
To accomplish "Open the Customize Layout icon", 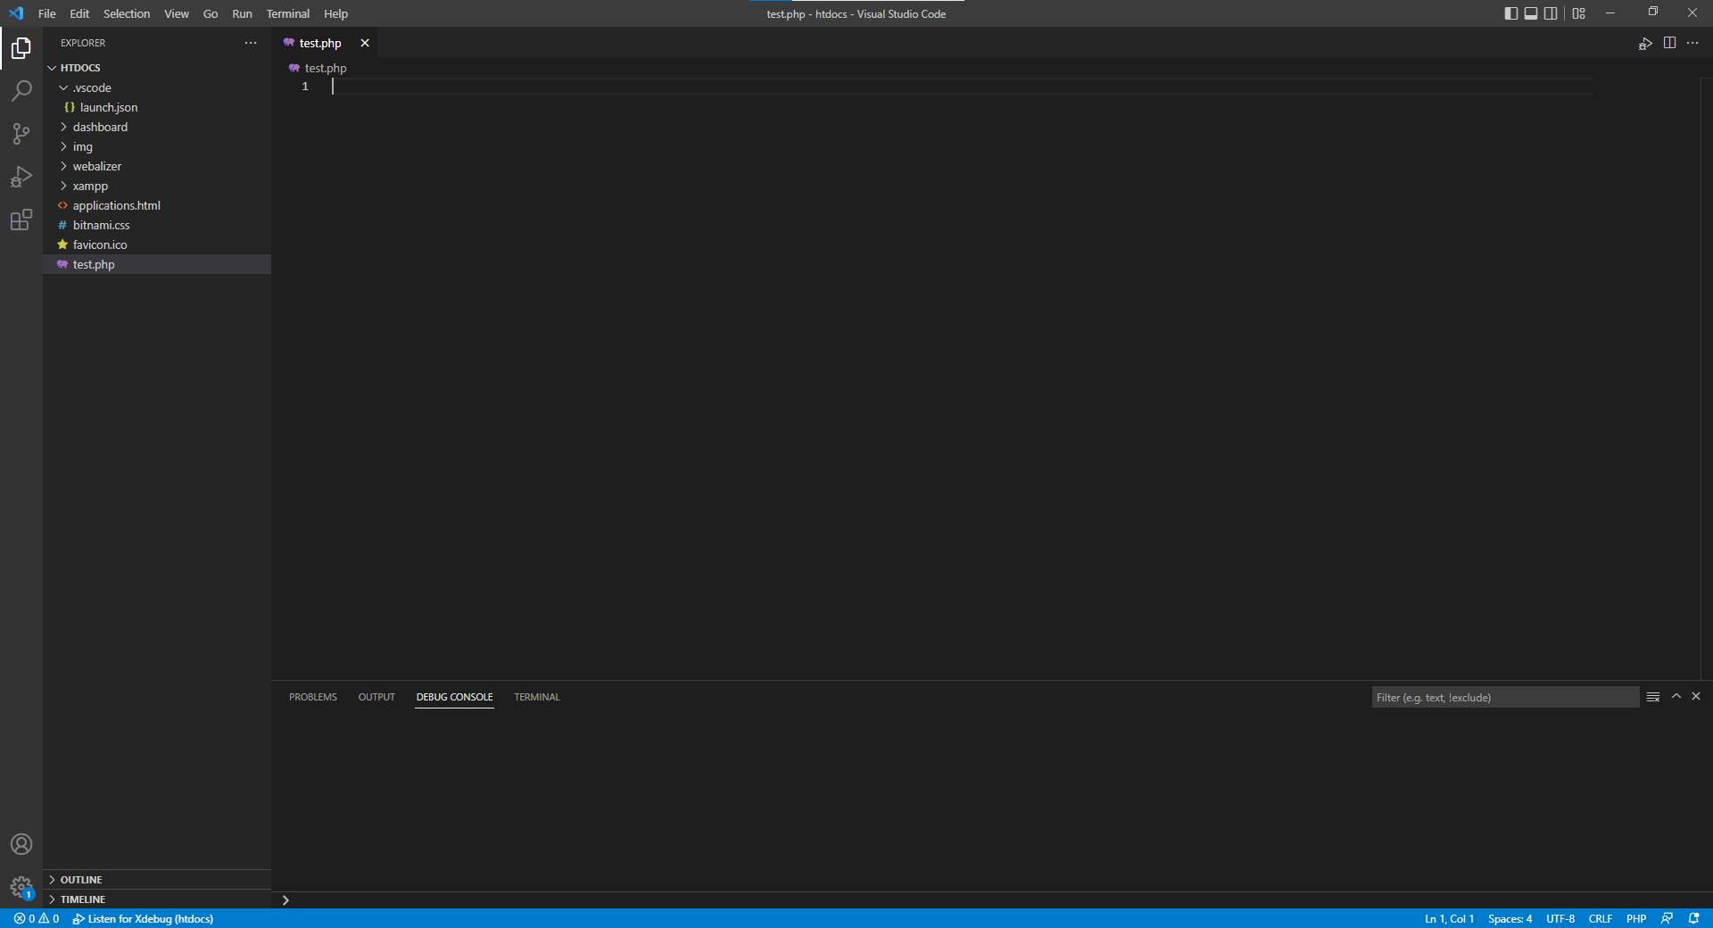I will [1578, 13].
